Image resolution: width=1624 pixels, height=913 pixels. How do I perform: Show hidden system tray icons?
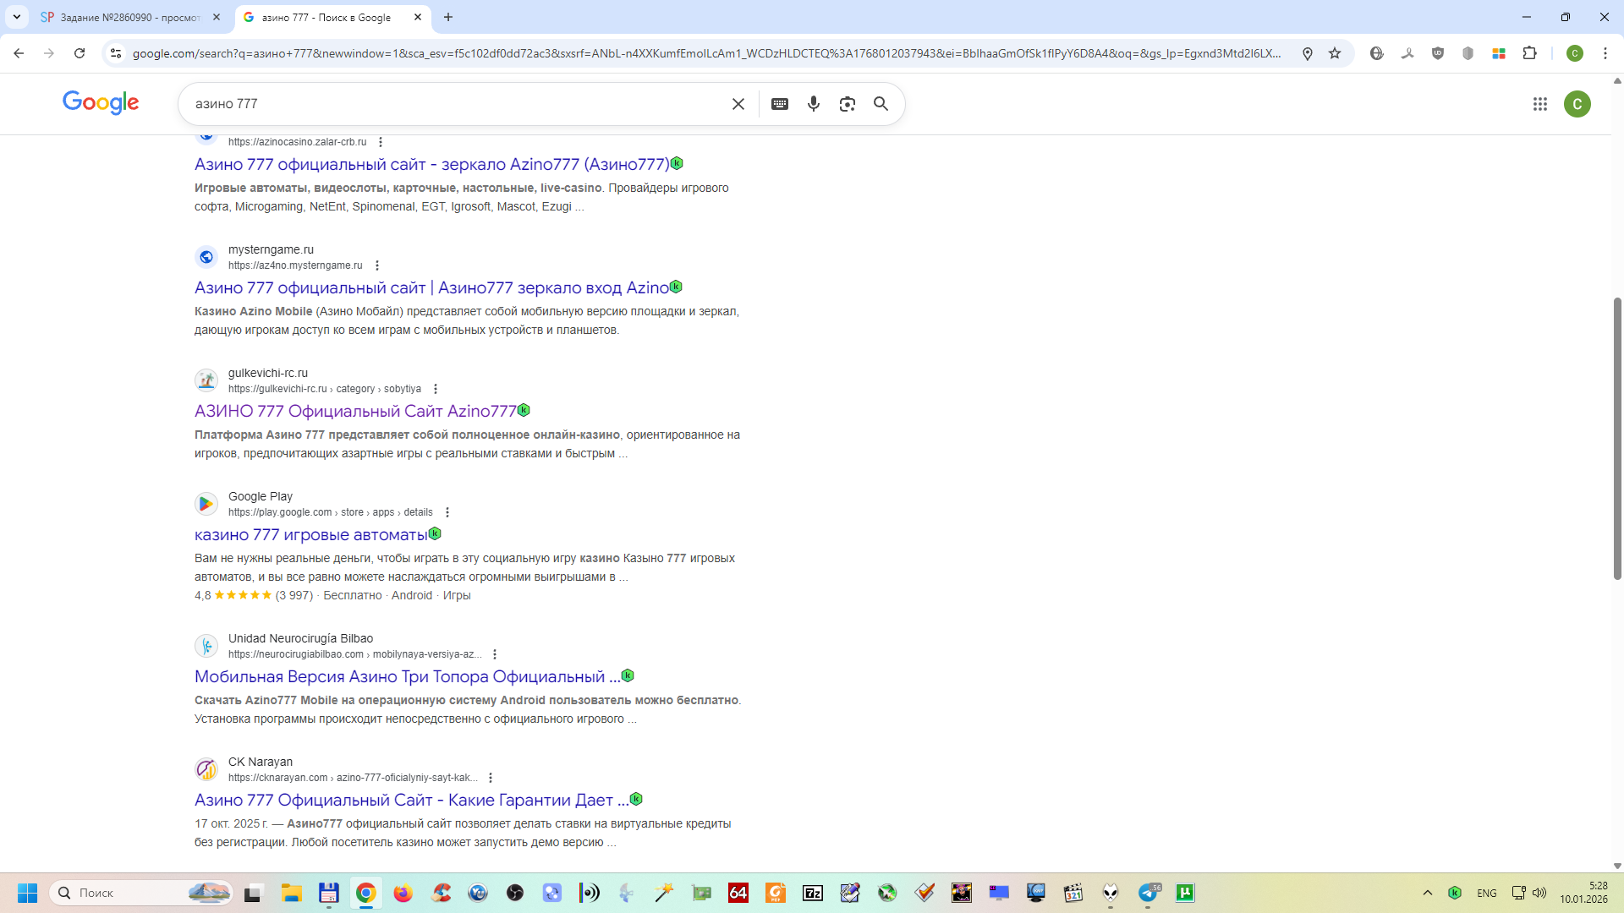click(x=1427, y=893)
